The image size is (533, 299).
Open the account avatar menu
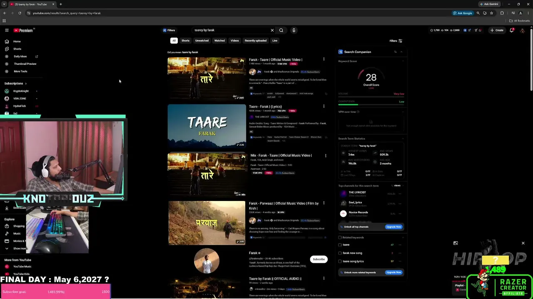[522, 30]
